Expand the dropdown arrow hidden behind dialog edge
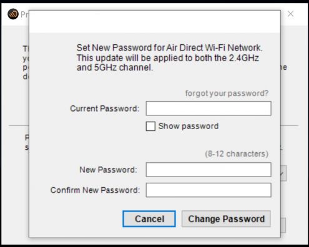309x247 pixels. [283, 173]
